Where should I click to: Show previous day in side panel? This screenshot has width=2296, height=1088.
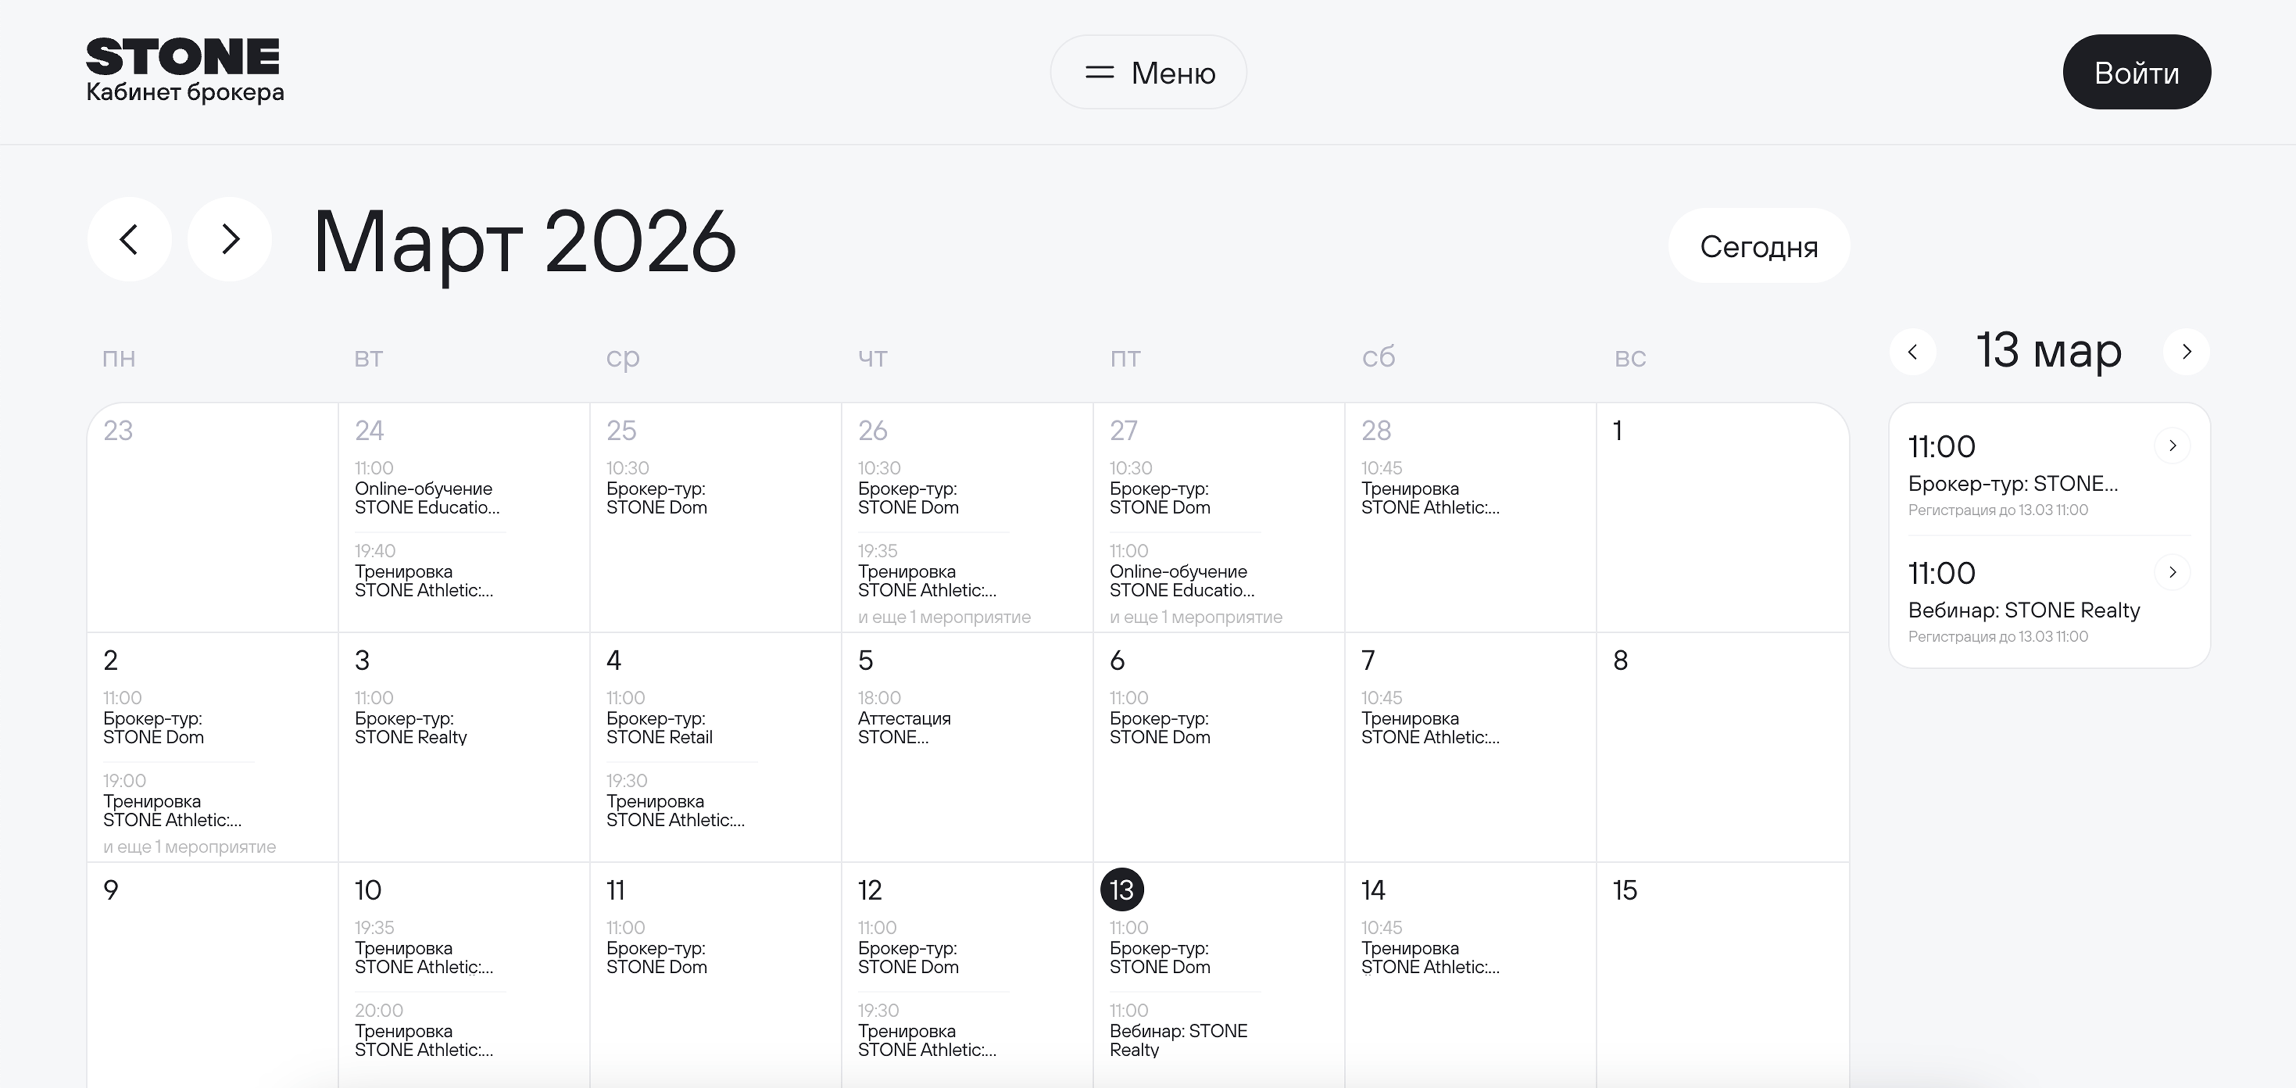point(1913,351)
